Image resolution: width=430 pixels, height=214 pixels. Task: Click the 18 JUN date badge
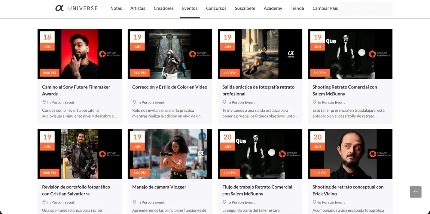47,41
